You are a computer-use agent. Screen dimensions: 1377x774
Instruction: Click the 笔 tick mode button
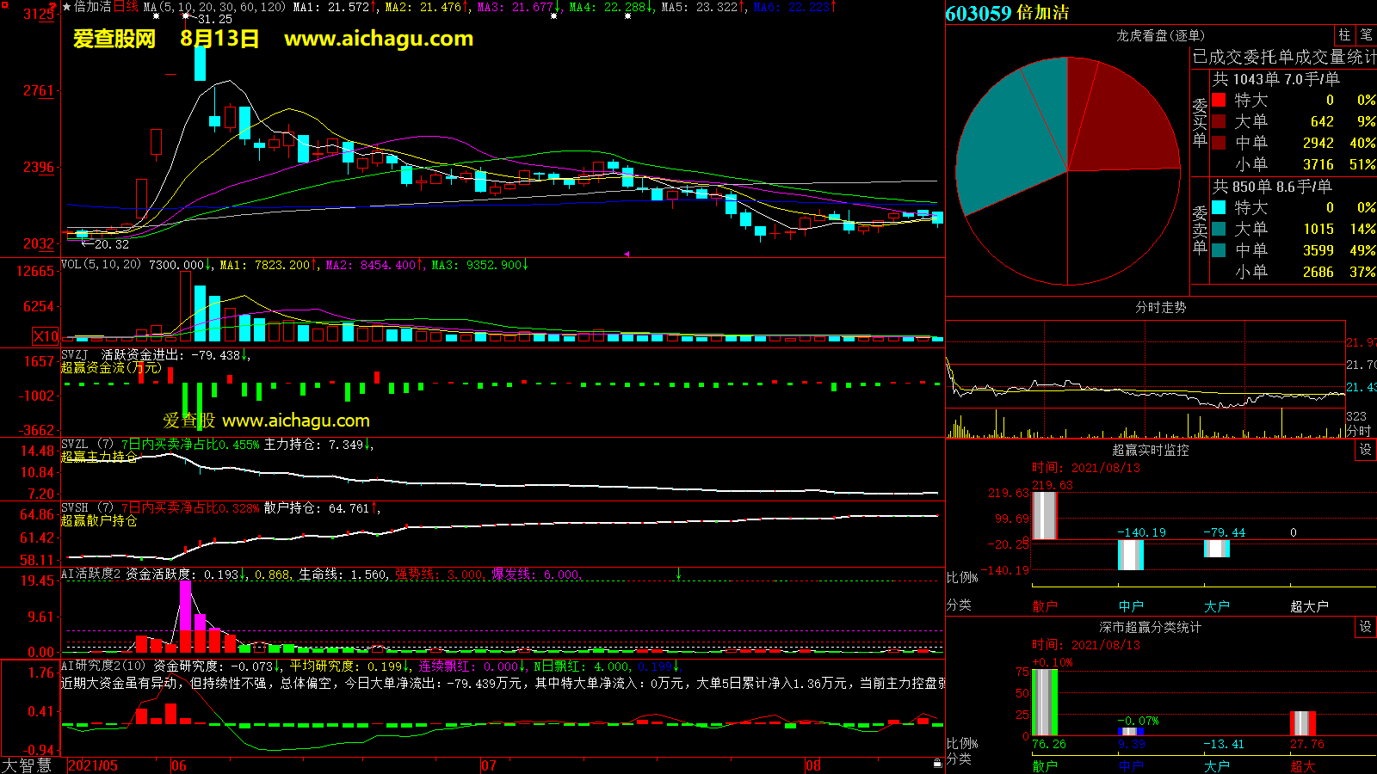coord(1366,35)
